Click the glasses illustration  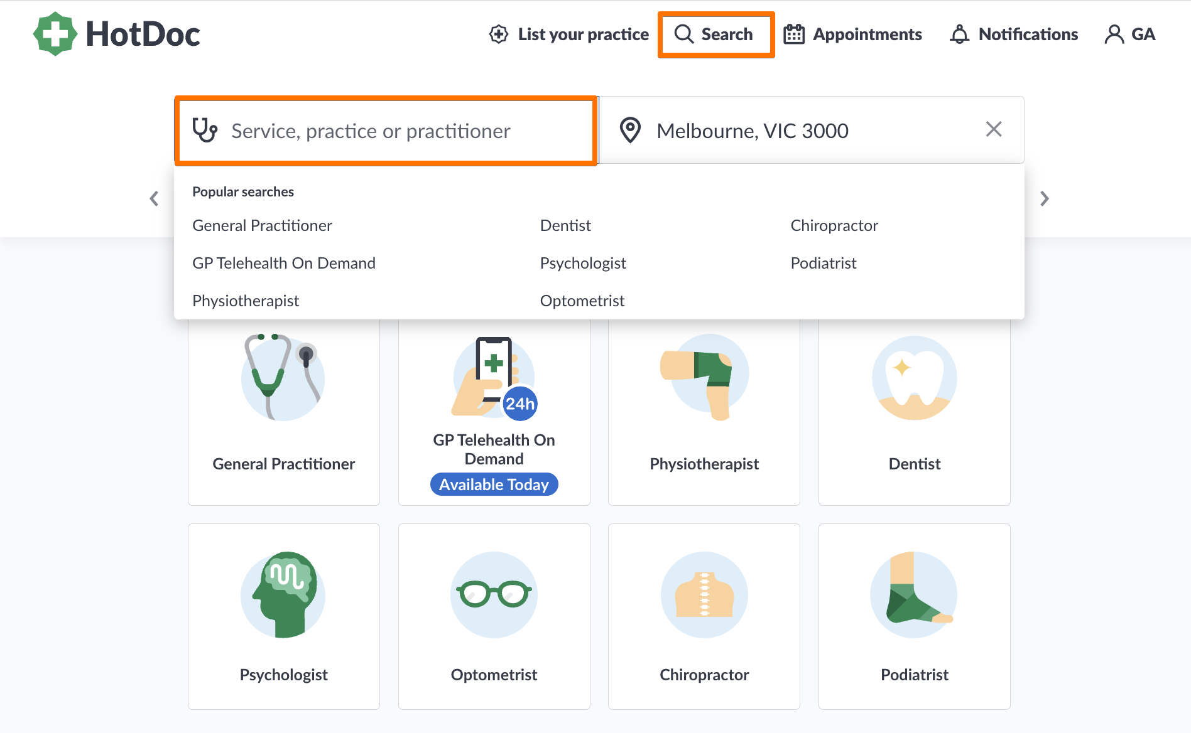coord(494,594)
